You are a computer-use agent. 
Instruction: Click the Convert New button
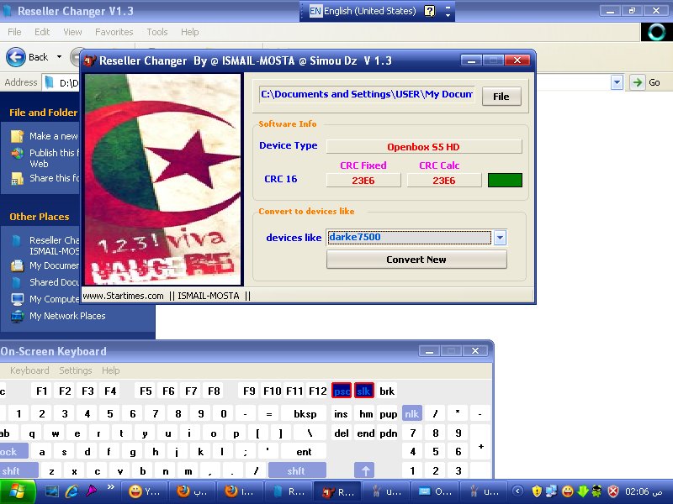pos(416,260)
